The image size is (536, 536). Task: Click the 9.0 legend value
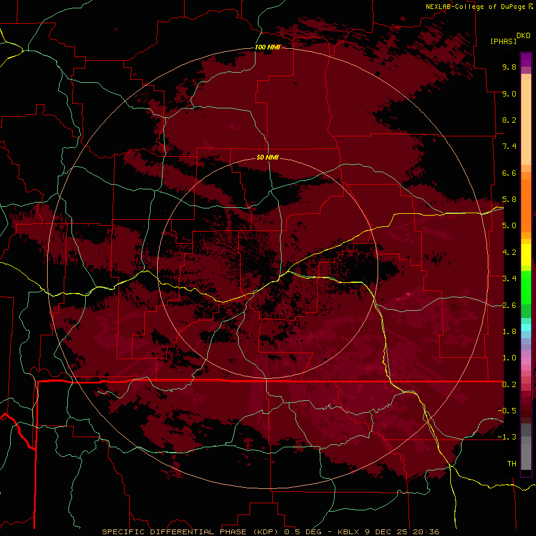coord(509,94)
